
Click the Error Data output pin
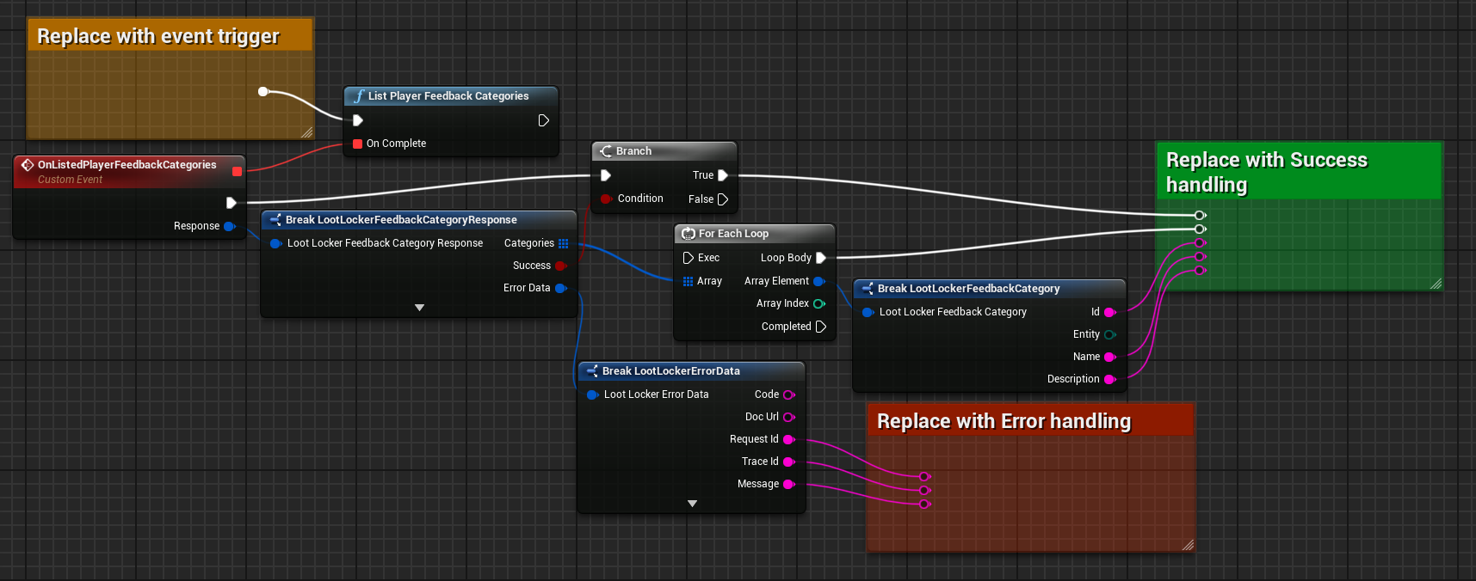pos(561,288)
